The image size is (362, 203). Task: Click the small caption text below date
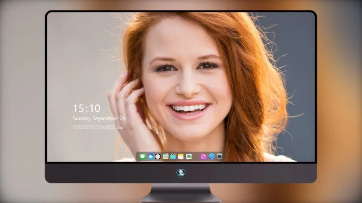tap(98, 127)
